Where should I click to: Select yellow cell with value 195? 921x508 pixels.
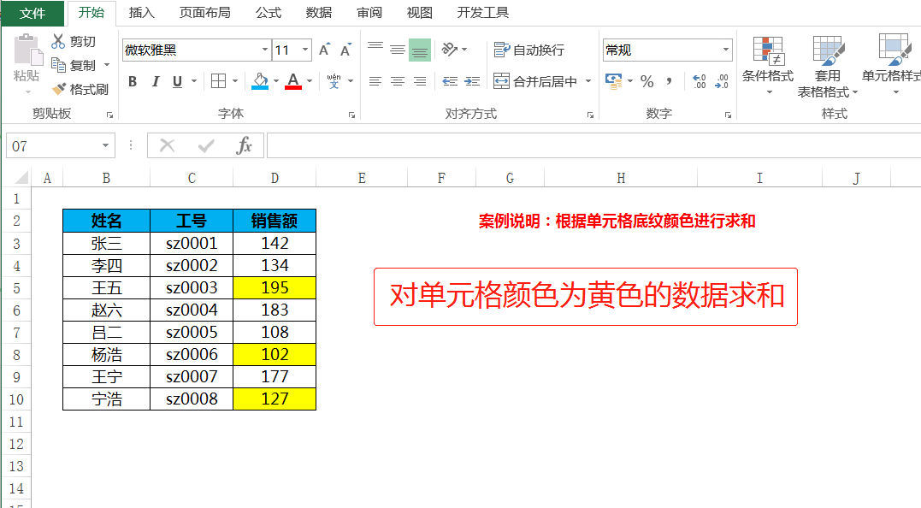[x=275, y=287]
